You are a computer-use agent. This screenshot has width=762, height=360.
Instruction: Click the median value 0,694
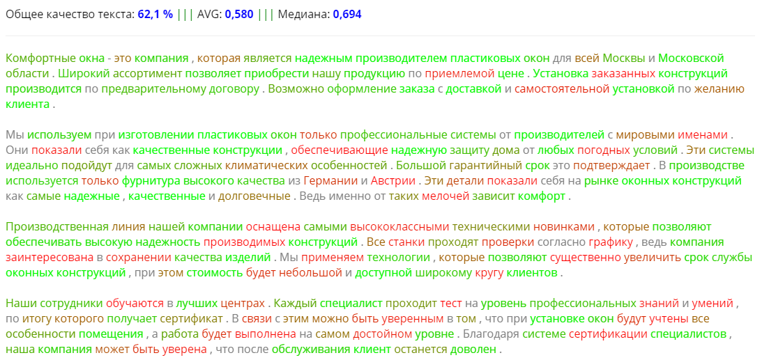[346, 14]
